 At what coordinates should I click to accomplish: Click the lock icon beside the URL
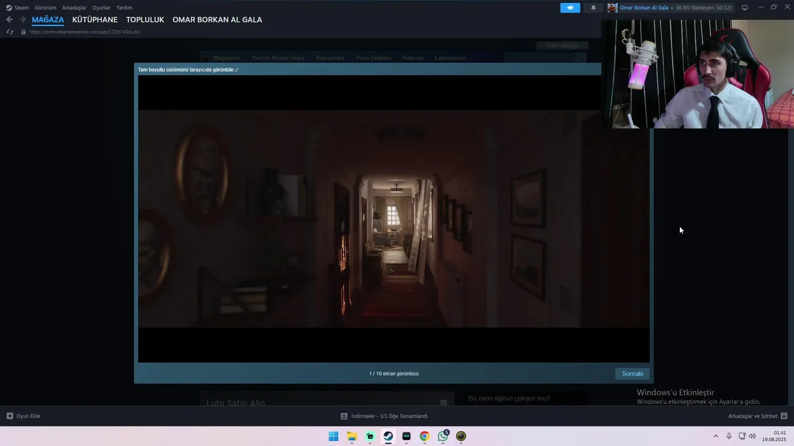[x=24, y=32]
